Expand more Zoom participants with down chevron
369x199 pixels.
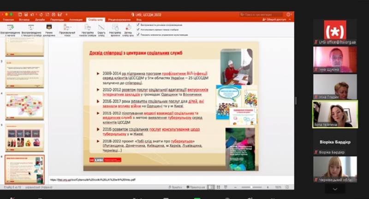335,189
